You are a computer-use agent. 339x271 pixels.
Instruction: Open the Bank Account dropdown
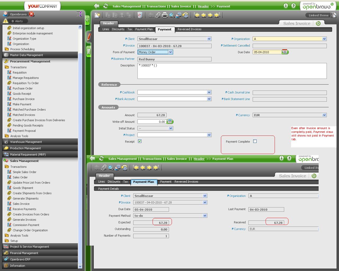(209, 99)
